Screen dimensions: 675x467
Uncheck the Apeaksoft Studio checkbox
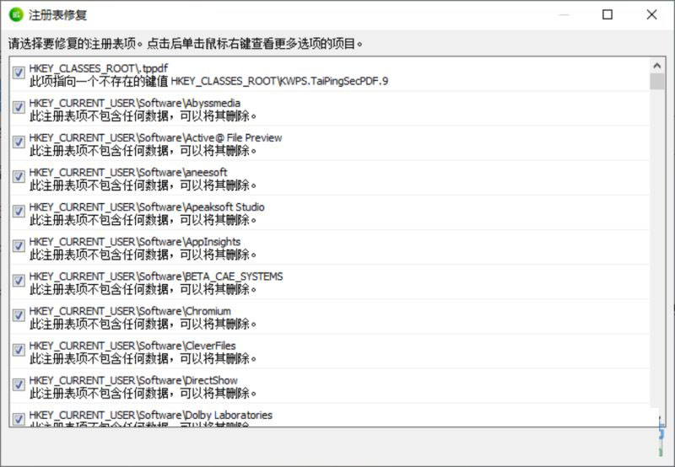(19, 211)
